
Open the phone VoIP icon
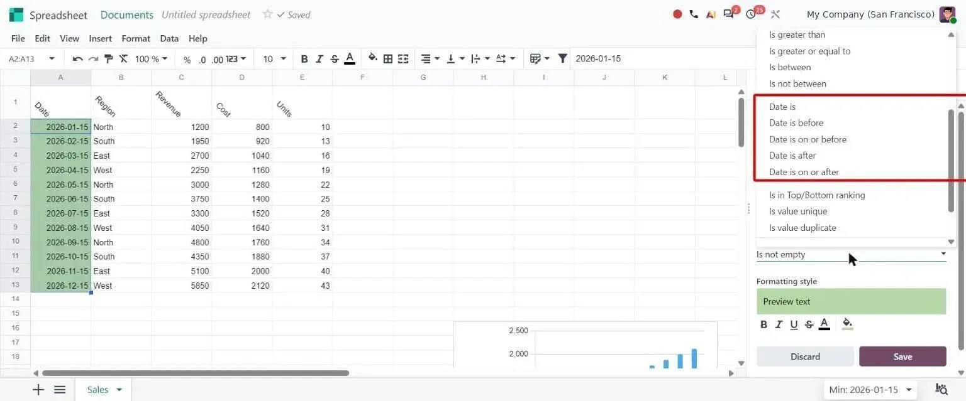tap(694, 14)
